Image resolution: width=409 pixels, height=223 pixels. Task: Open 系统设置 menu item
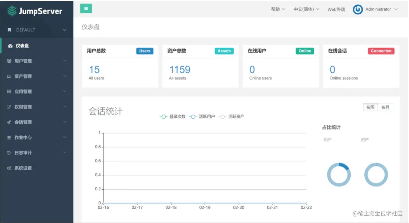(37, 168)
